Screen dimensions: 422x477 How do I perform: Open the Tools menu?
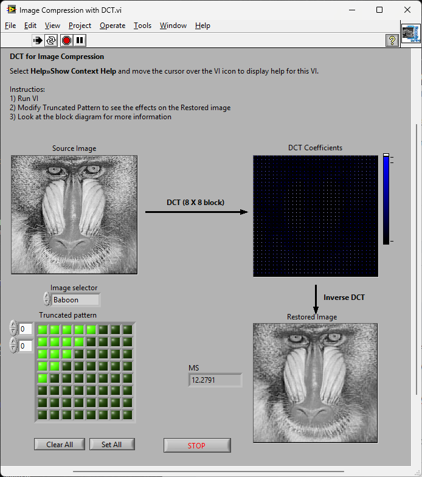pos(142,26)
